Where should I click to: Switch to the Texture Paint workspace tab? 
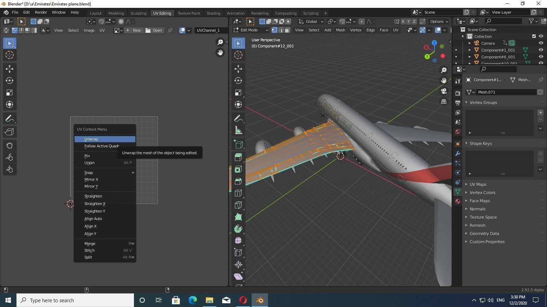[x=189, y=13]
